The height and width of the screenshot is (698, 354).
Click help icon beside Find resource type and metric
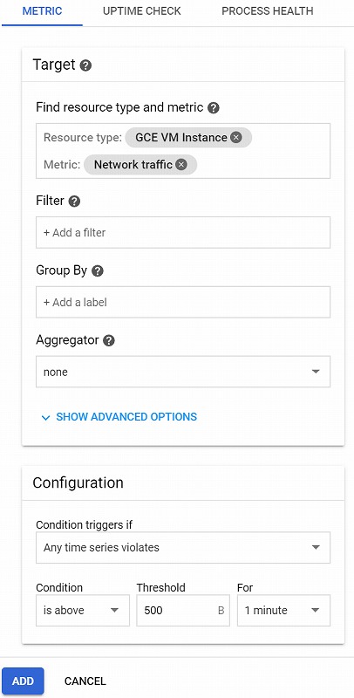[x=214, y=107]
